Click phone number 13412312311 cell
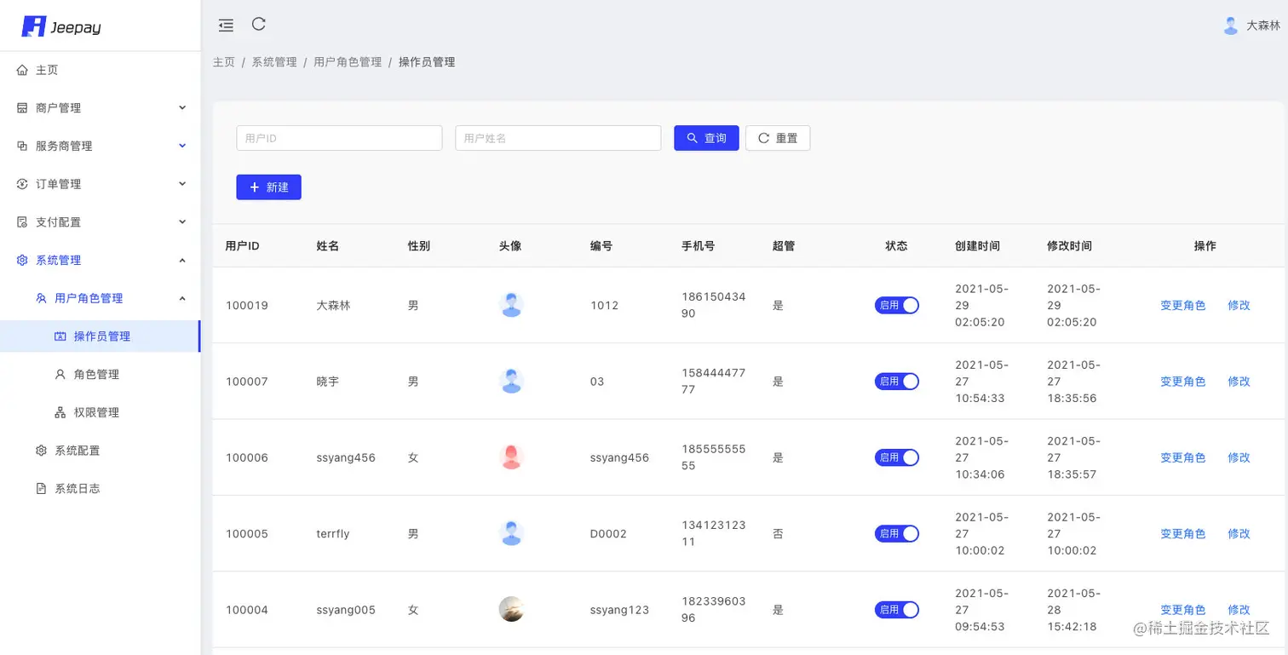 point(714,533)
